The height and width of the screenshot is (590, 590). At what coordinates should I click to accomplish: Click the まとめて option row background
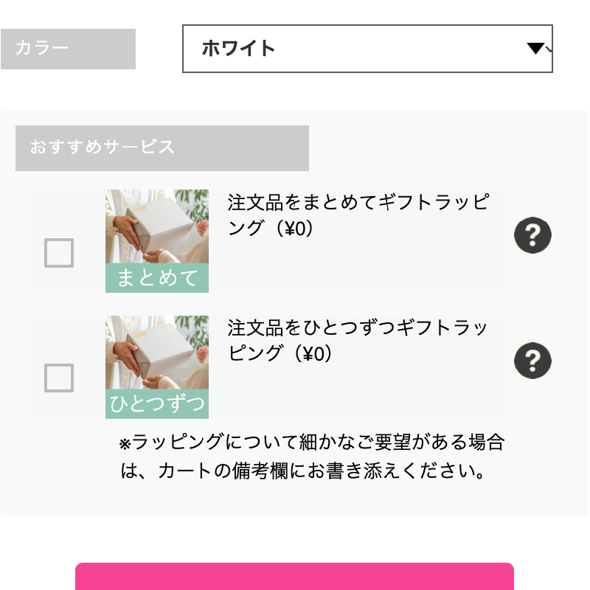tap(268, 241)
